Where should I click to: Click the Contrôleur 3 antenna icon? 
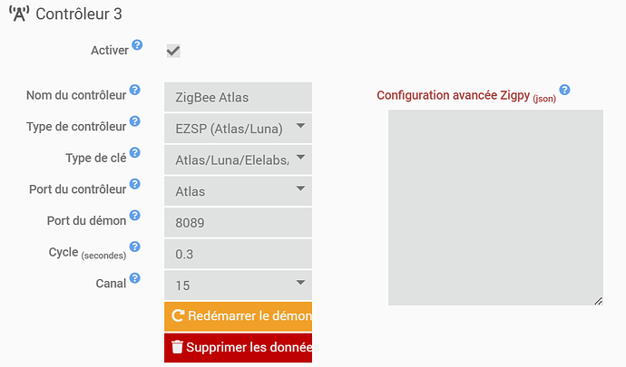coord(18,14)
